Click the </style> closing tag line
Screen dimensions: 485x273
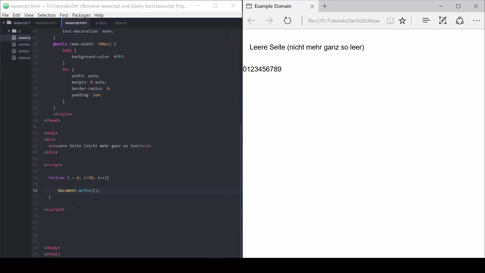point(62,114)
